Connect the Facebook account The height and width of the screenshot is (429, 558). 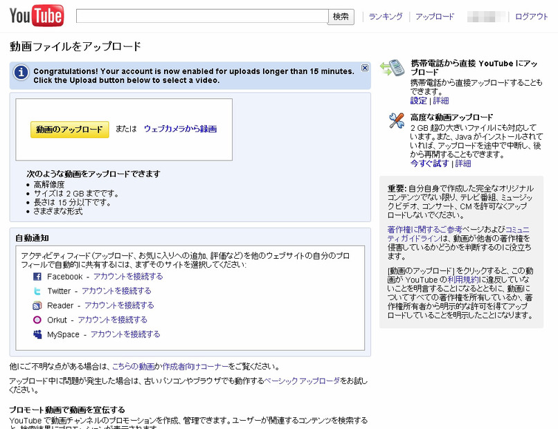(128, 276)
